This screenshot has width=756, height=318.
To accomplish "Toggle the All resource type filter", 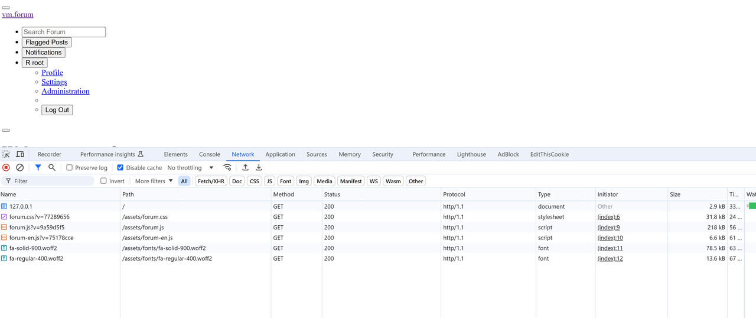I will pos(184,181).
